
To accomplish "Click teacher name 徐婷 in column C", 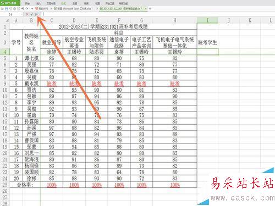I will (x=52, y=52).
